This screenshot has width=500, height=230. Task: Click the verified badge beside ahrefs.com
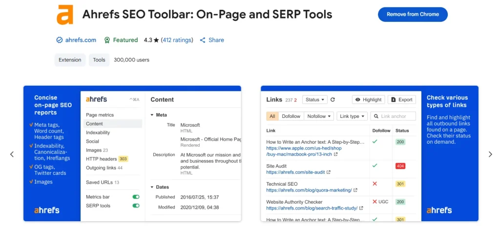click(x=60, y=40)
